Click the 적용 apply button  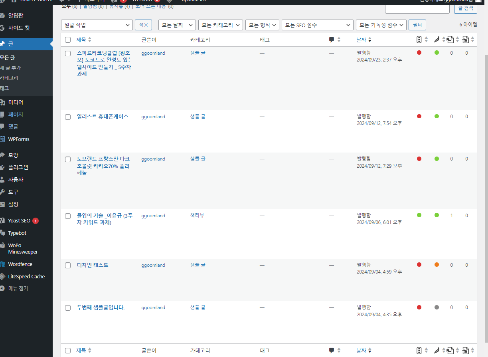(143, 25)
